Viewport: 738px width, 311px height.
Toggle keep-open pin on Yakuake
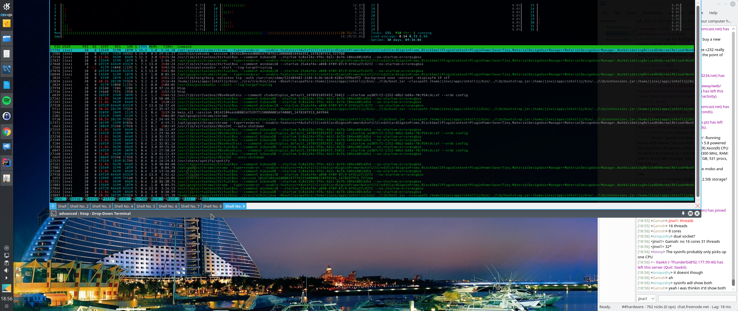683,213
